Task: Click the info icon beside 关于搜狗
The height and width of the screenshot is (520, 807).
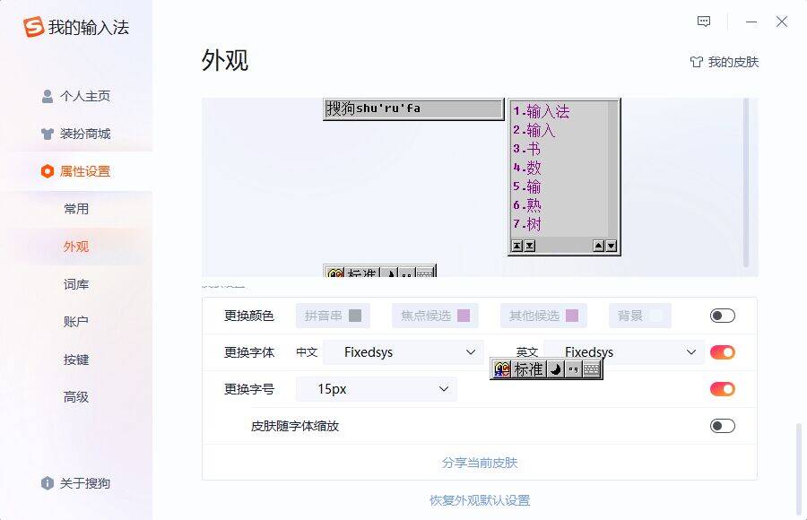Action: 48,483
